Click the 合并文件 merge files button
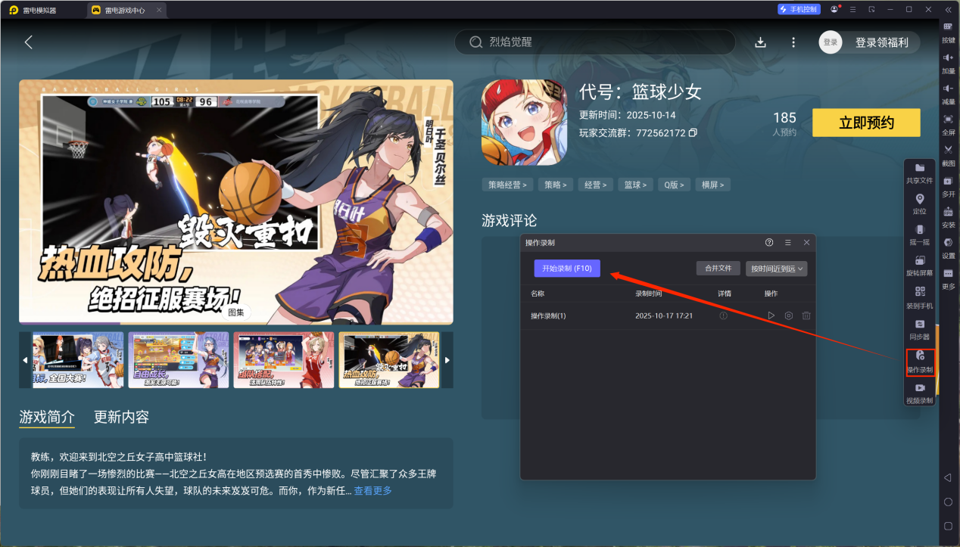Screen dimensions: 960x547 718,269
